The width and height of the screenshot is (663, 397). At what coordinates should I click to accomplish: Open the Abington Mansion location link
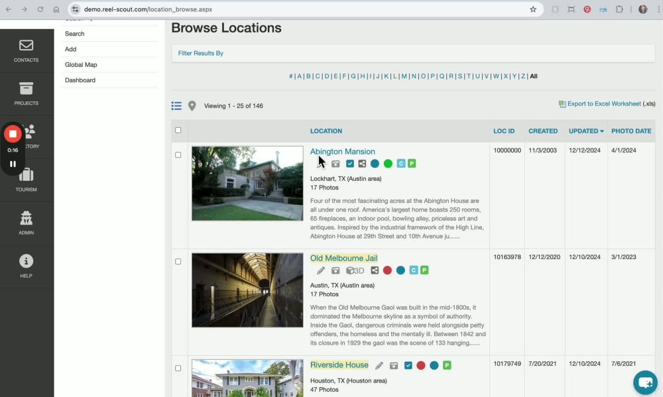343,151
